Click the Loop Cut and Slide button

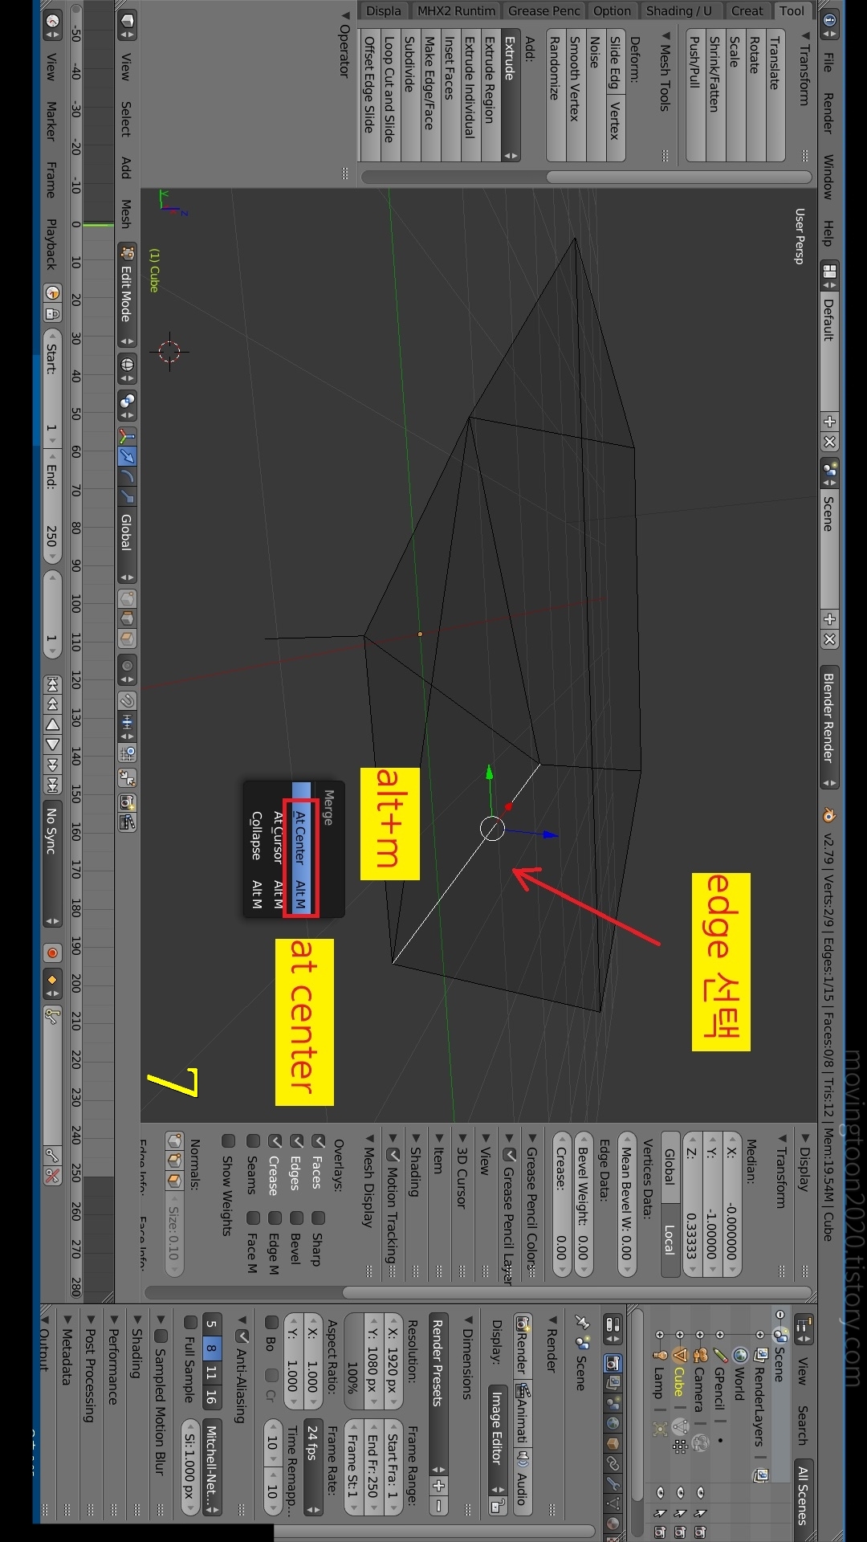[x=389, y=96]
